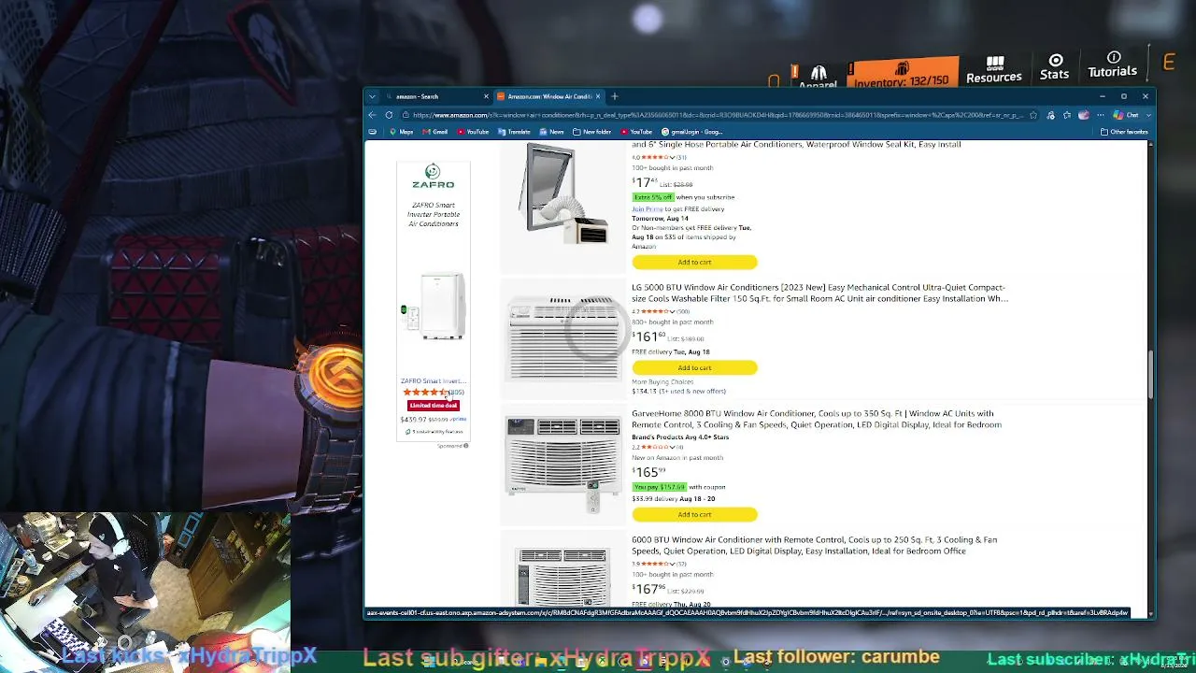Add the GarveeHome $165 unit to cart
This screenshot has height=673, width=1196.
694,515
